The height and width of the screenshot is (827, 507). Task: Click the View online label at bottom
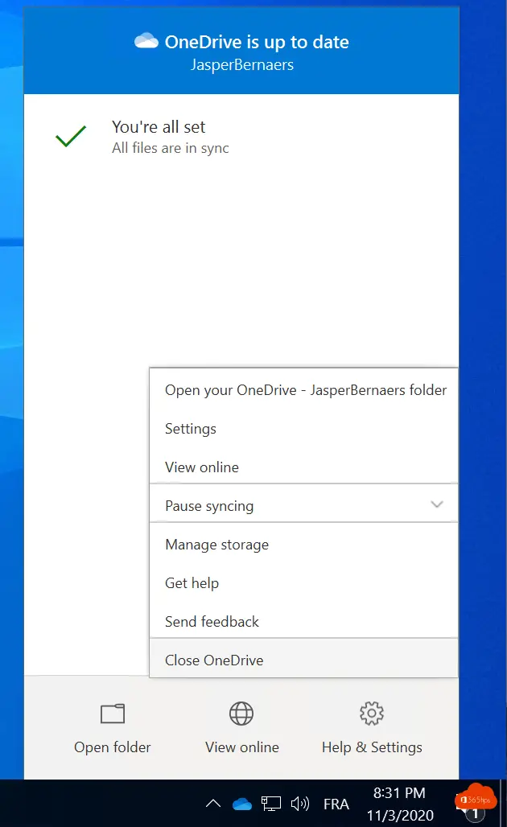click(241, 747)
